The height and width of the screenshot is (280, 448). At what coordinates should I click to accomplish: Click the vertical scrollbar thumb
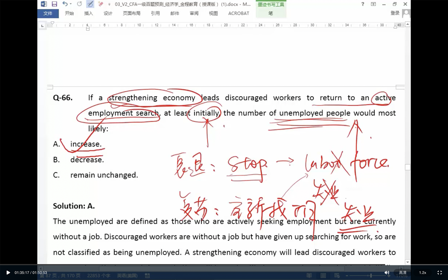[x=408, y=167]
